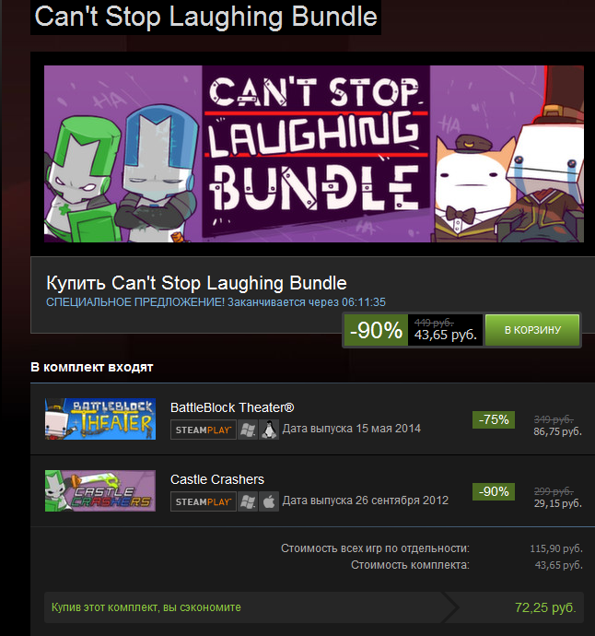This screenshot has height=636, width=595.
Task: Click the 43,65 руб. bundle price box
Action: pos(445,330)
